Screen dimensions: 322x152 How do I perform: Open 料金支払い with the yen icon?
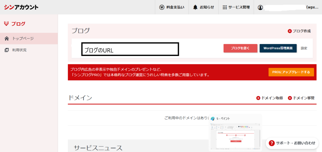[x=172, y=7]
